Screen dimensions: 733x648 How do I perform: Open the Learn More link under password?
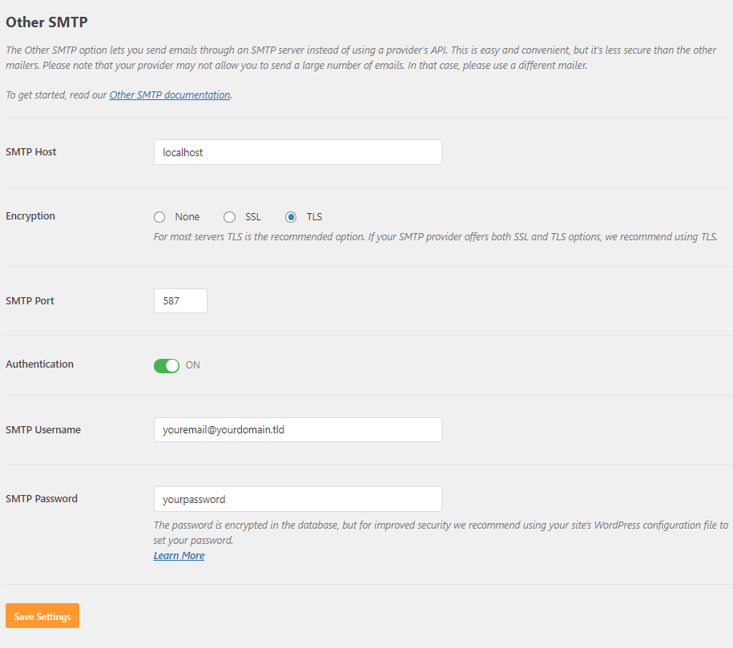point(179,555)
